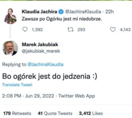The image size is (132, 118).
Task: Click the retweet arrows icon
Action: pyautogui.click(x=70, y=29)
